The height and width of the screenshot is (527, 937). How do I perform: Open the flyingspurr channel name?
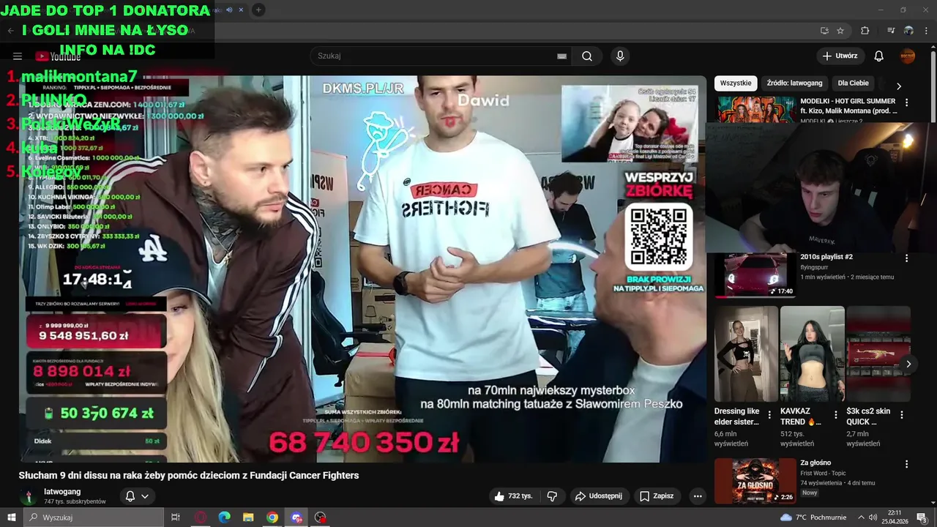tap(814, 267)
